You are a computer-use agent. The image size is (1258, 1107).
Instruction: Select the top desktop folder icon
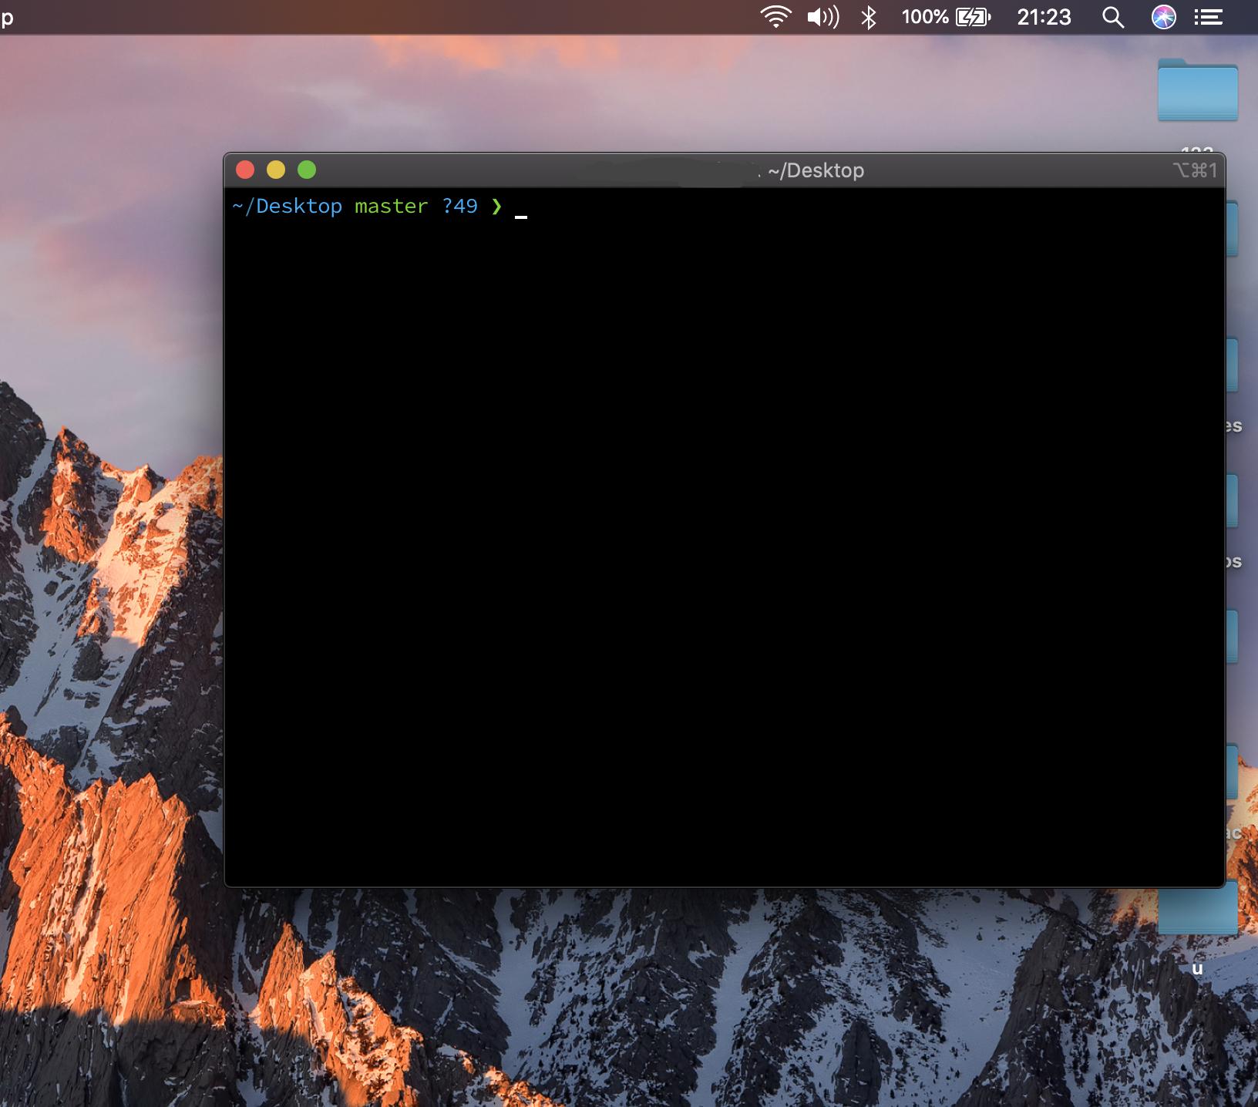1197,90
